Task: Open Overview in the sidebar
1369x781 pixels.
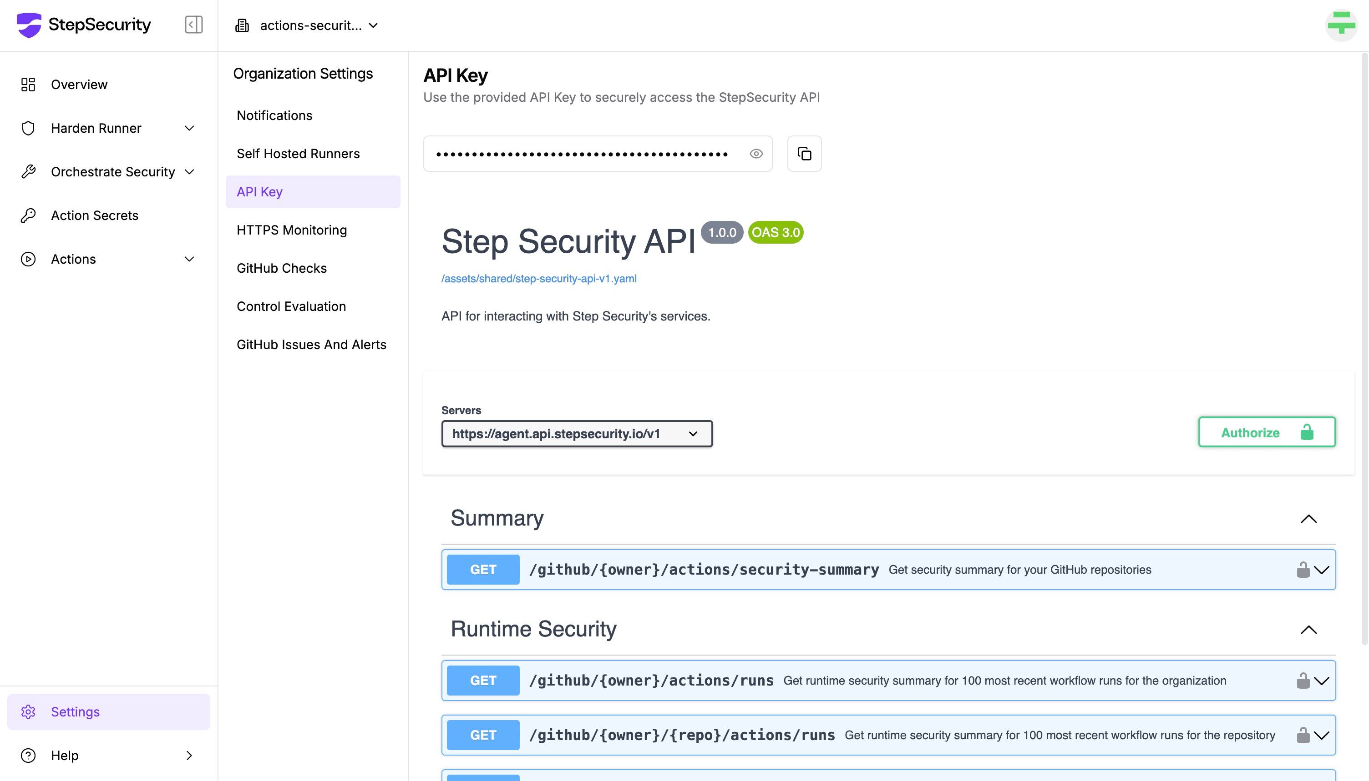Action: [x=79, y=84]
